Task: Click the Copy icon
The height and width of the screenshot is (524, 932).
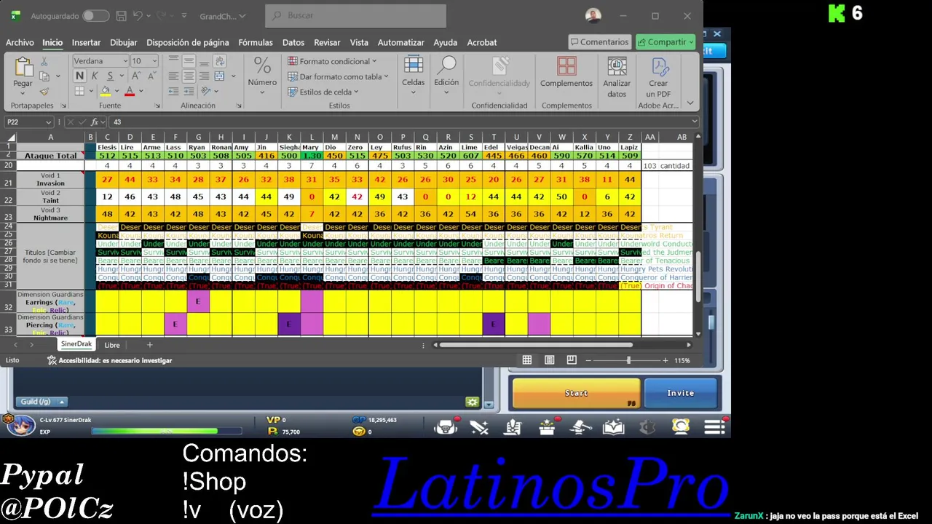Action: 44,76
